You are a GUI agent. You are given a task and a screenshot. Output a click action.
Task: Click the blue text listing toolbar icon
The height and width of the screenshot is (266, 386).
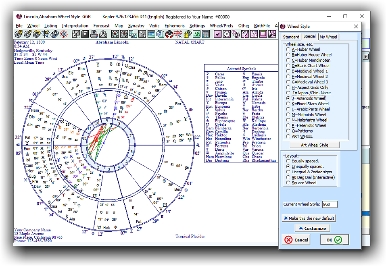coord(151,34)
